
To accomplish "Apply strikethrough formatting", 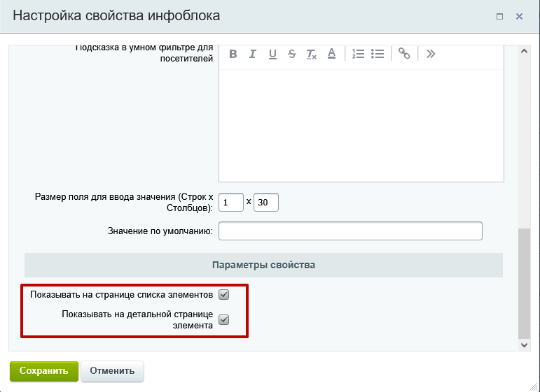I will click(x=291, y=54).
